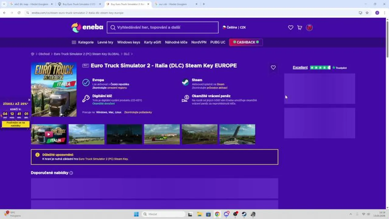The height and width of the screenshot is (219, 389).
Task: Click the browser reload button
Action: pos(19,13)
